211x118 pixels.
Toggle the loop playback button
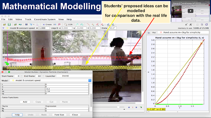click(141, 107)
